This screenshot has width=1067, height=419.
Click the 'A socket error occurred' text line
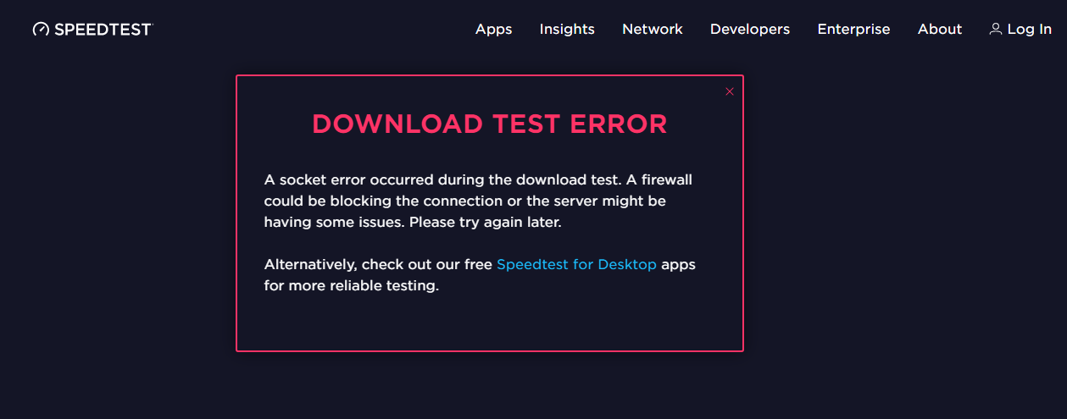tap(479, 179)
